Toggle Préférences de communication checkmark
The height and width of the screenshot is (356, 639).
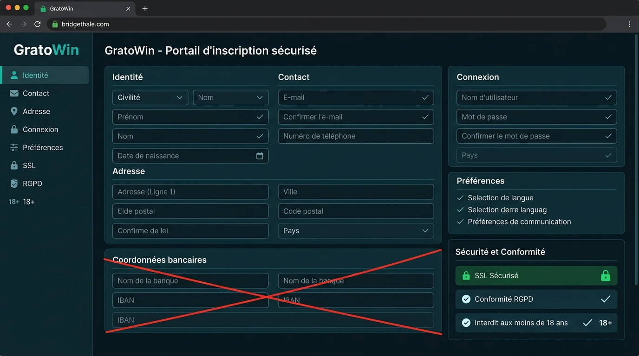pyautogui.click(x=460, y=222)
